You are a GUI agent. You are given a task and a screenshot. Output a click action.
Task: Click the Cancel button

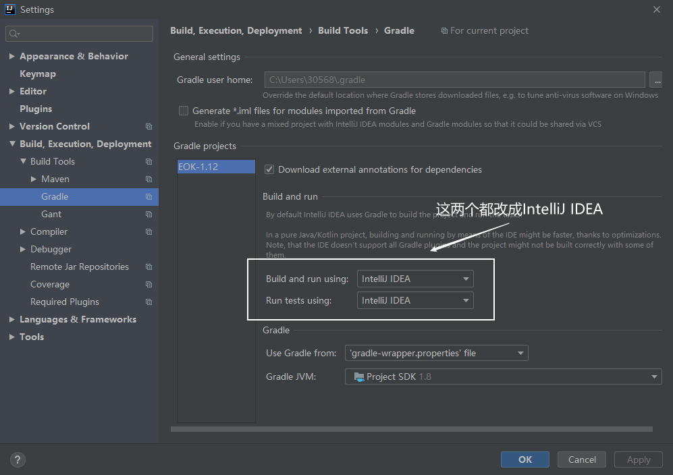(x=582, y=459)
